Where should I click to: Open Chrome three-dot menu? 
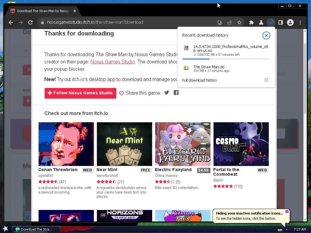(300, 22)
